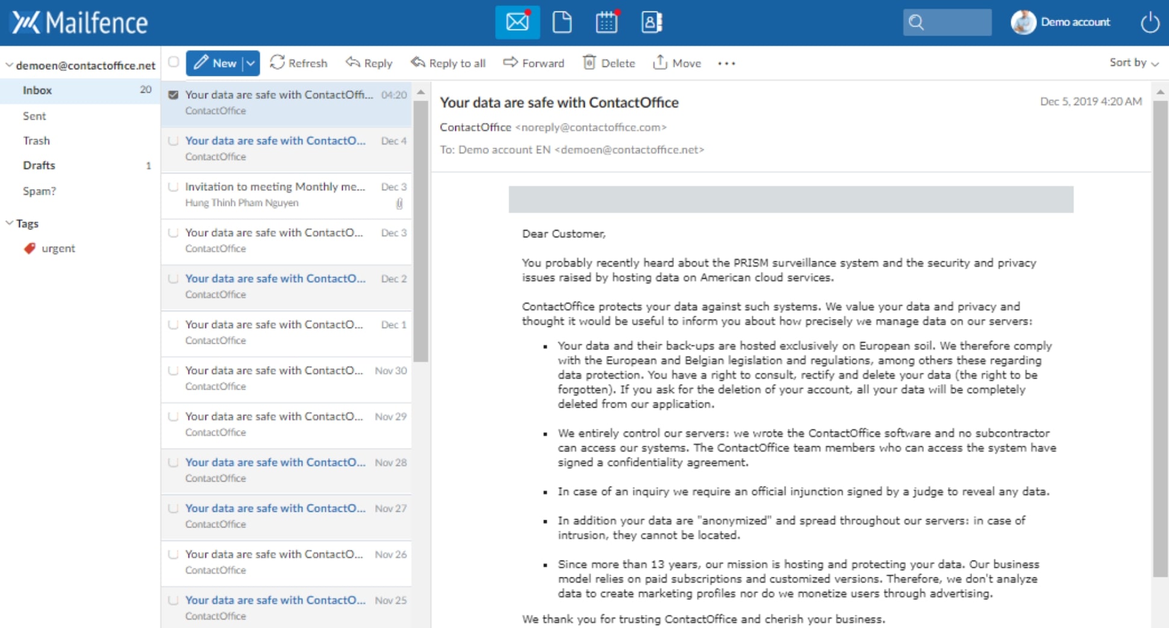
Task: Click the Delete trash icon
Action: pyautogui.click(x=589, y=63)
